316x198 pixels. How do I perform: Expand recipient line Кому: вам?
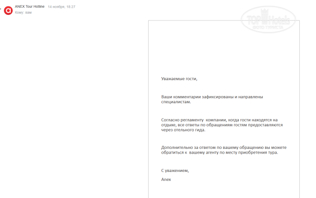tap(23, 12)
